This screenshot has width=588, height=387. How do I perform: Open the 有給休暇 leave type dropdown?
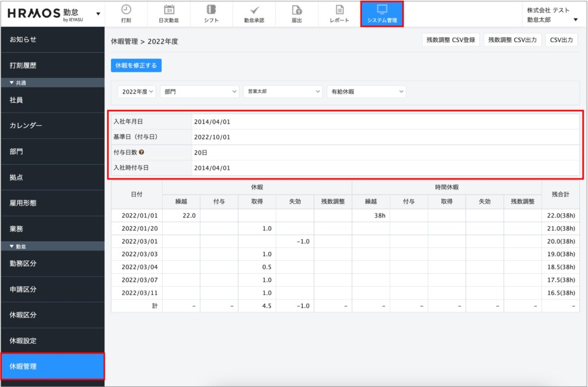(x=366, y=92)
